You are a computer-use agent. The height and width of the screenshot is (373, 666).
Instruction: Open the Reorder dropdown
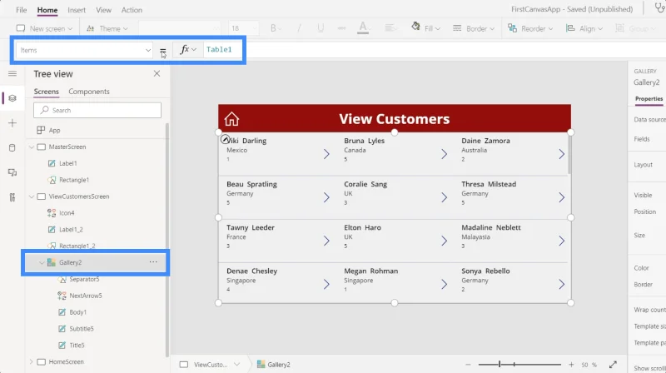coord(530,28)
